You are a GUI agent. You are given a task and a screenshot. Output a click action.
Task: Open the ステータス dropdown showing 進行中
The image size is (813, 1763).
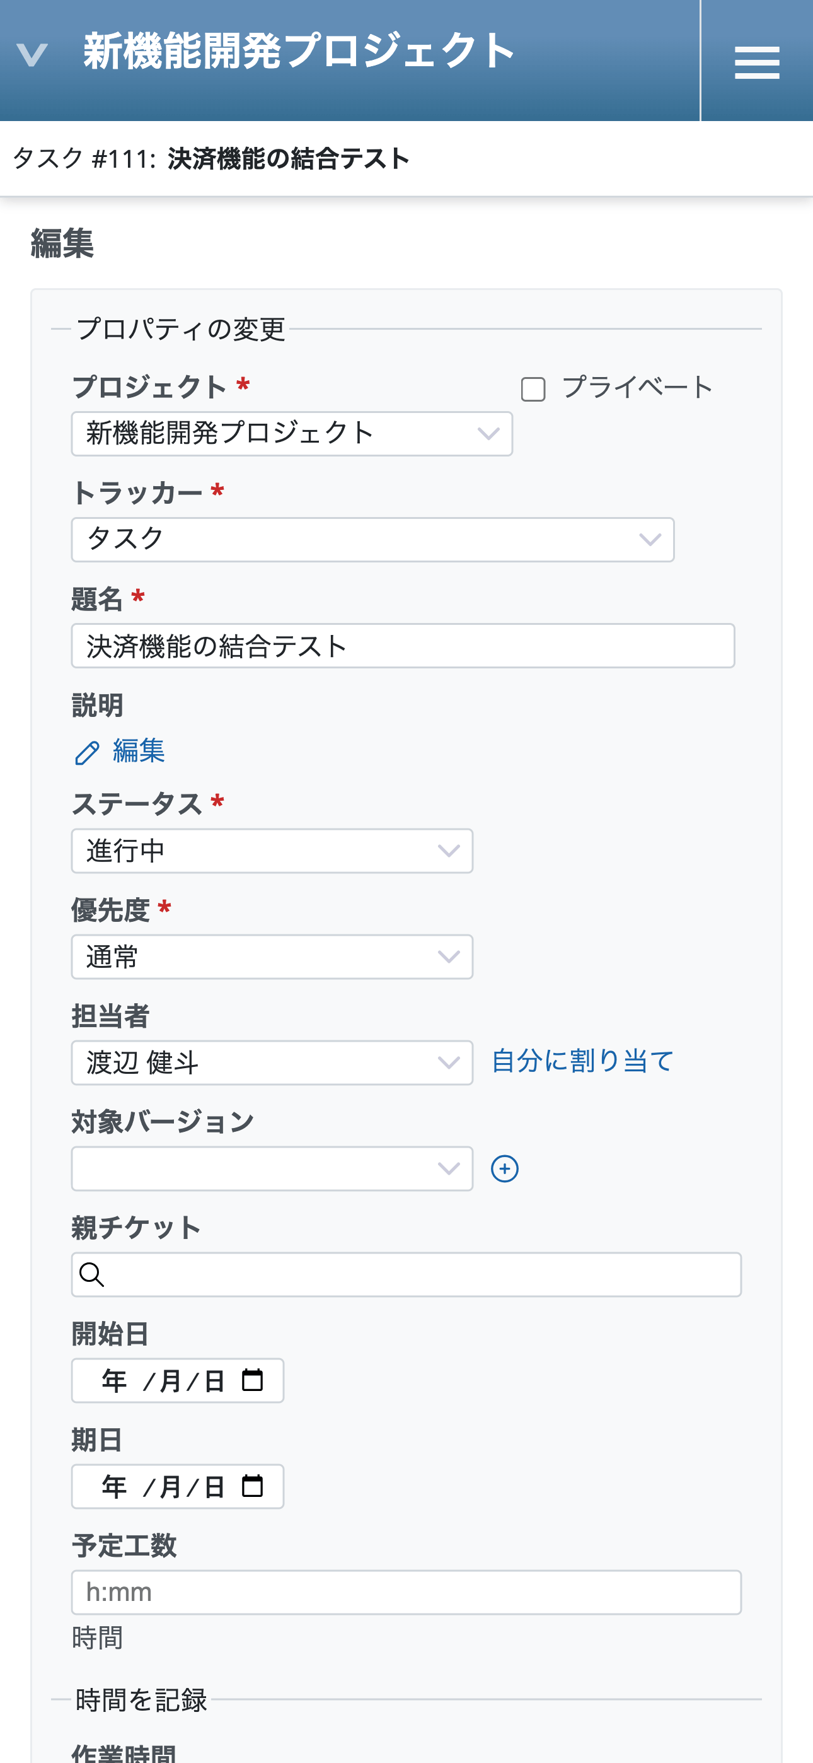(x=272, y=851)
